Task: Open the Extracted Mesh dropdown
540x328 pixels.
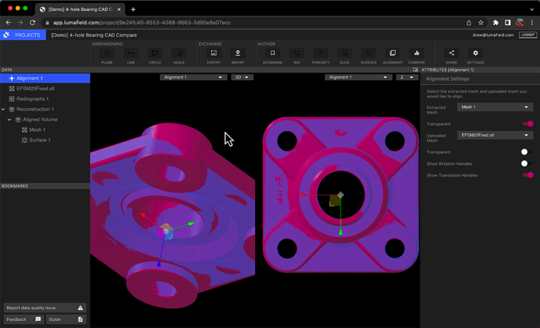Action: click(x=495, y=107)
